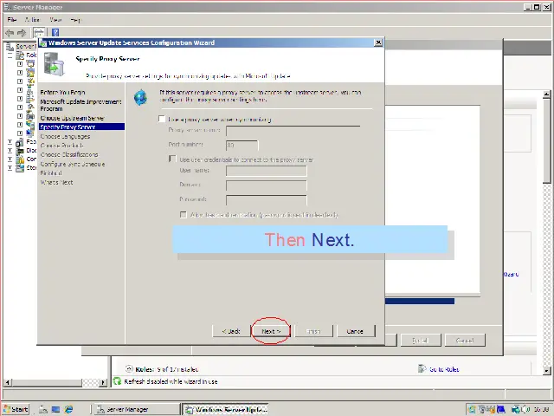Select the Server Manager root node icon
The width and height of the screenshot is (554, 416).
click(10, 46)
